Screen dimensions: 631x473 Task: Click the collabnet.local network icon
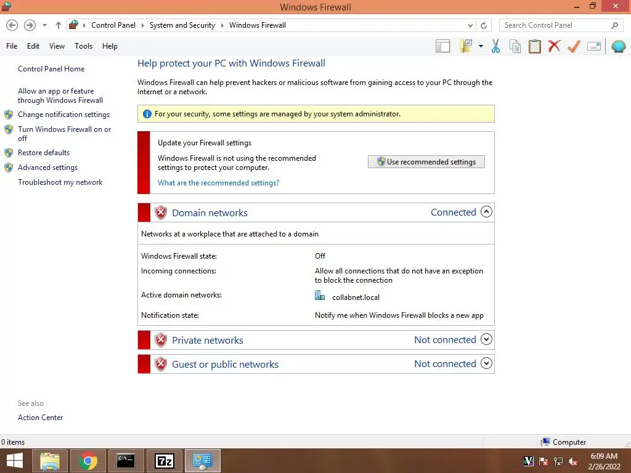(x=320, y=296)
